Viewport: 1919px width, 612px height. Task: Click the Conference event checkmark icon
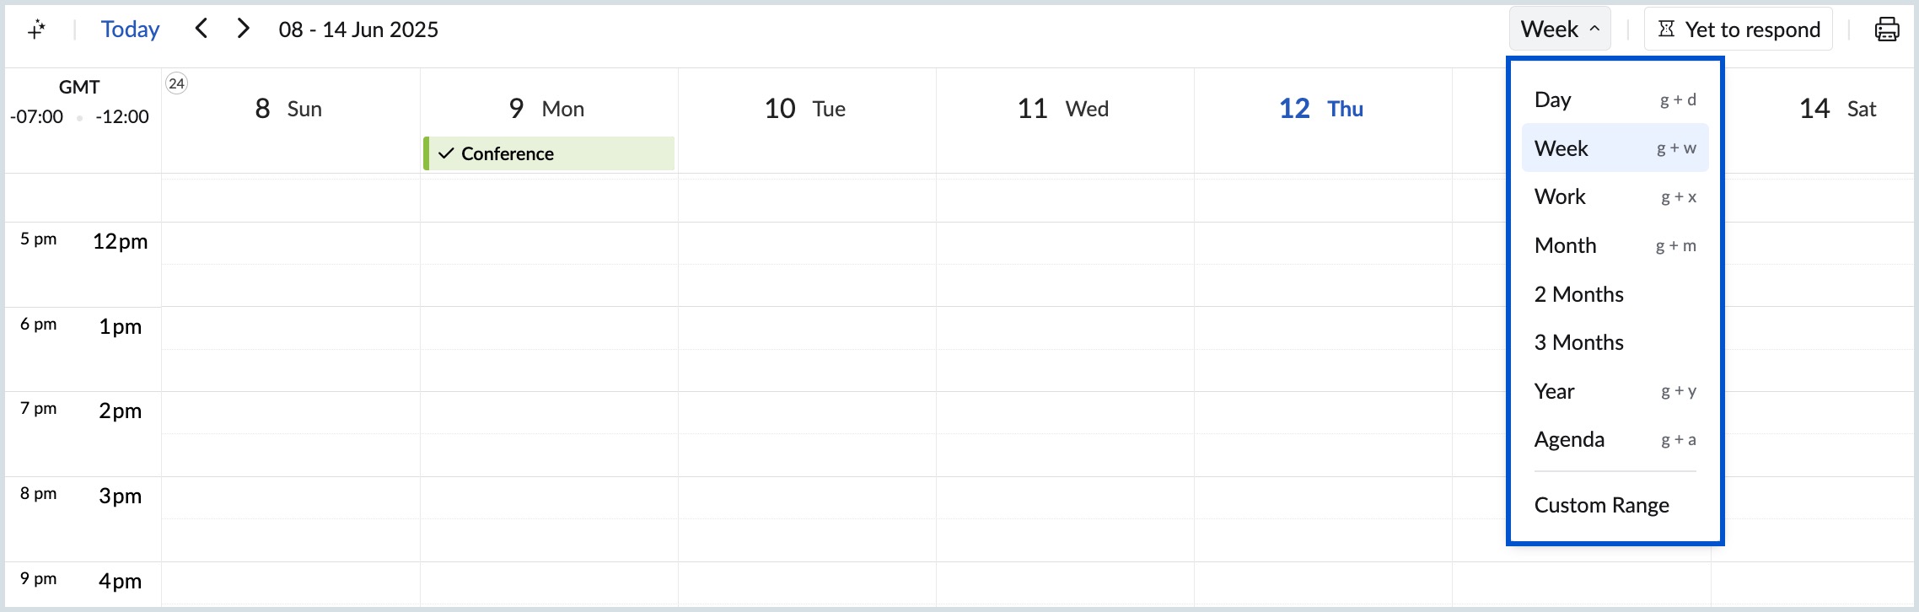[x=446, y=153]
